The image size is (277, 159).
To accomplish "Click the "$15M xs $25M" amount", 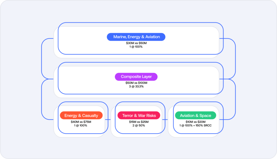I will [139, 122].
